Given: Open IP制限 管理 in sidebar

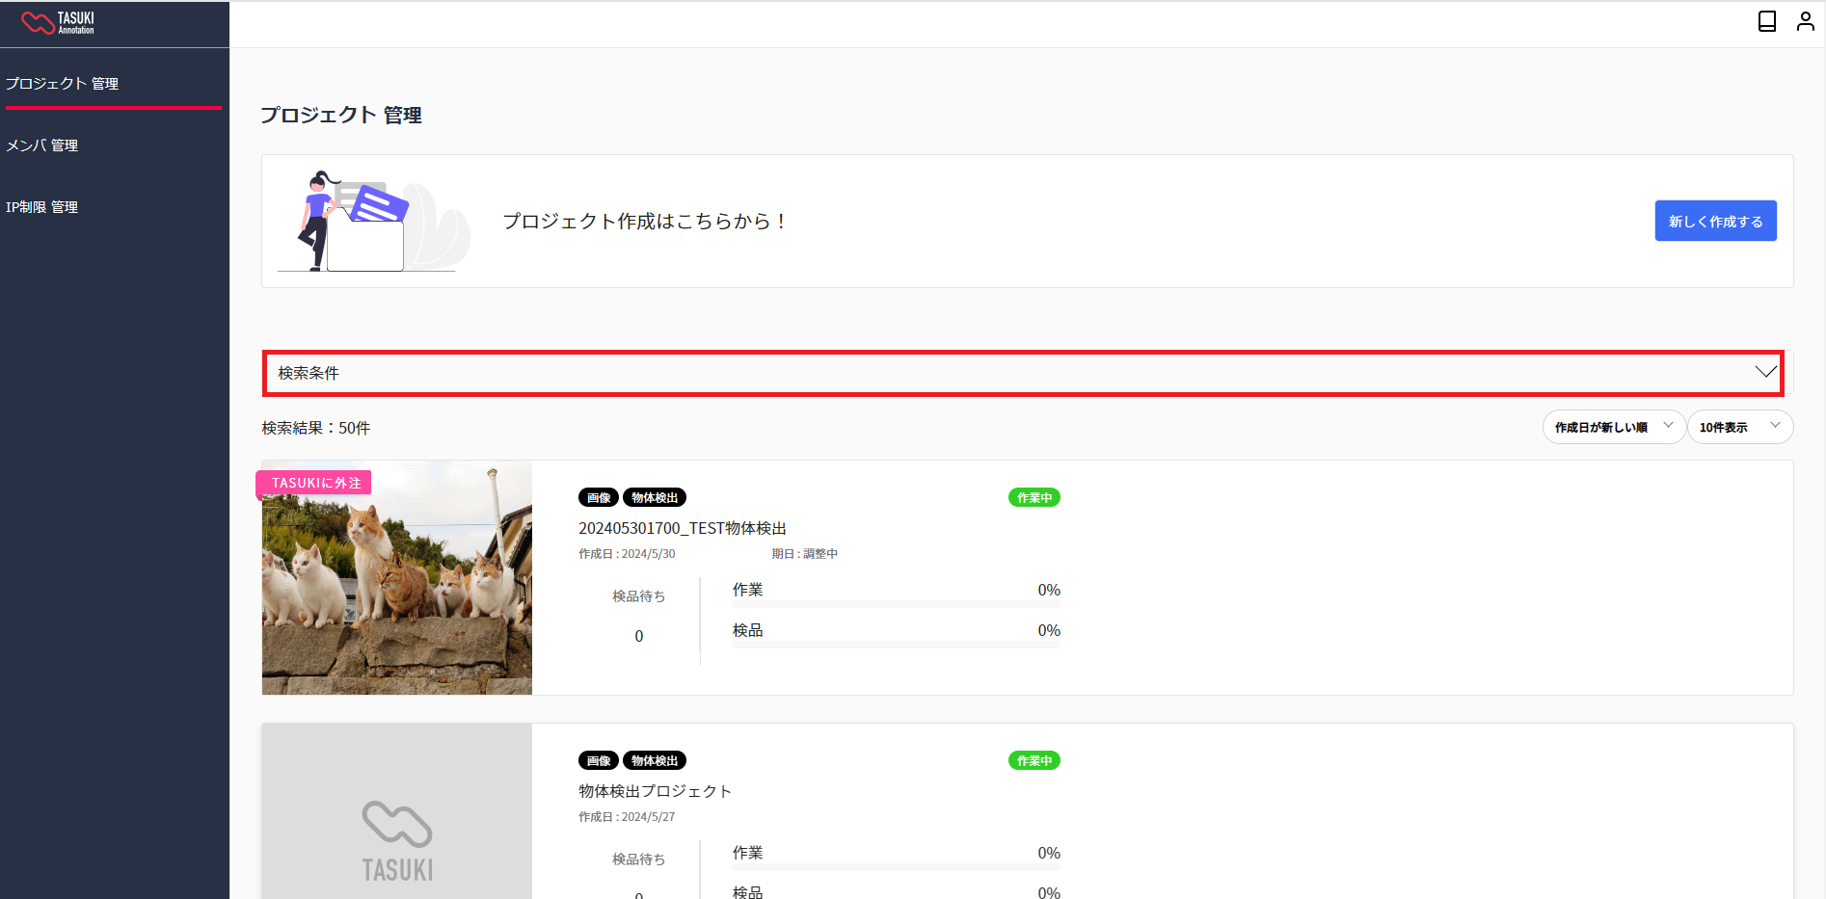Looking at the screenshot, I should coord(42,207).
